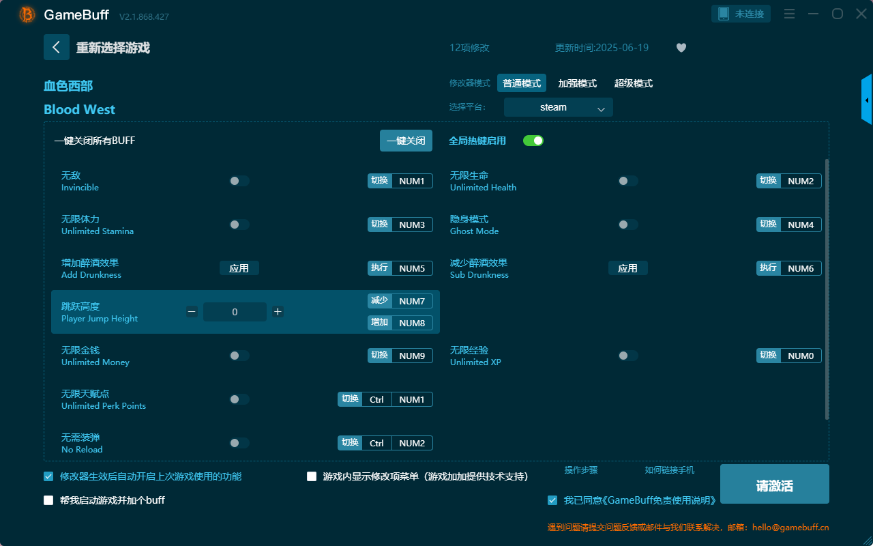Click the Player Jump Height value field
873x546 pixels.
click(235, 311)
